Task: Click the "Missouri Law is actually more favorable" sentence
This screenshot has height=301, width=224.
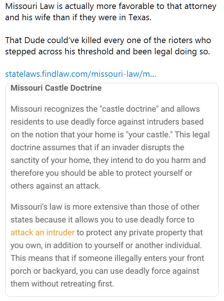Action: pos(110,12)
